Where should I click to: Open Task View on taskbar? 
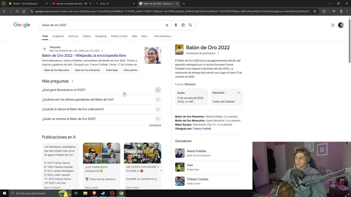click(76, 193)
